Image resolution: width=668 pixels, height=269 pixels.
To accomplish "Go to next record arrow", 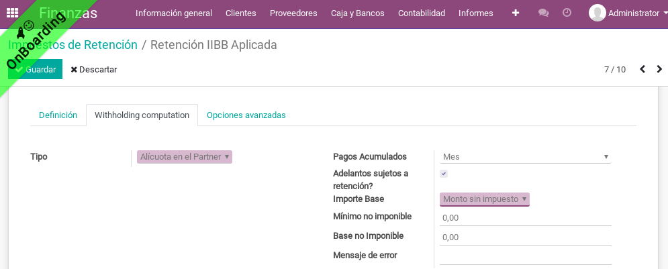I will [659, 69].
